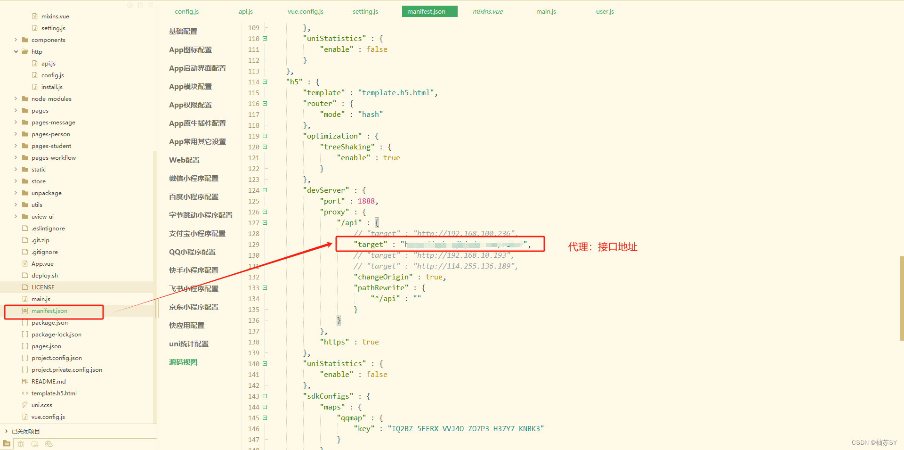Expand the unpackage folder
This screenshot has height=450, width=904.
click(x=16, y=193)
